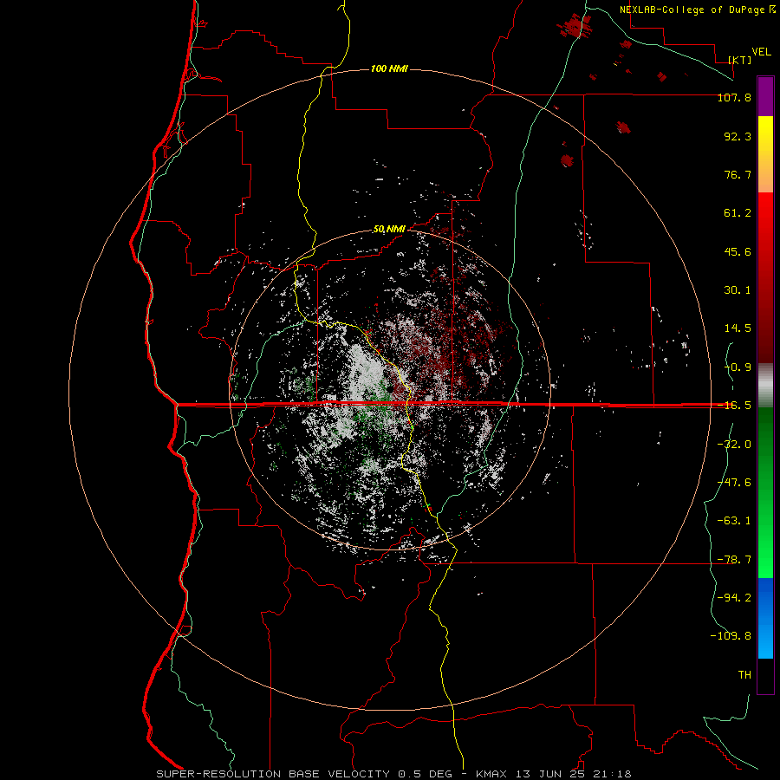Click the -78.7 scale value
The height and width of the screenshot is (780, 780).
point(734,560)
